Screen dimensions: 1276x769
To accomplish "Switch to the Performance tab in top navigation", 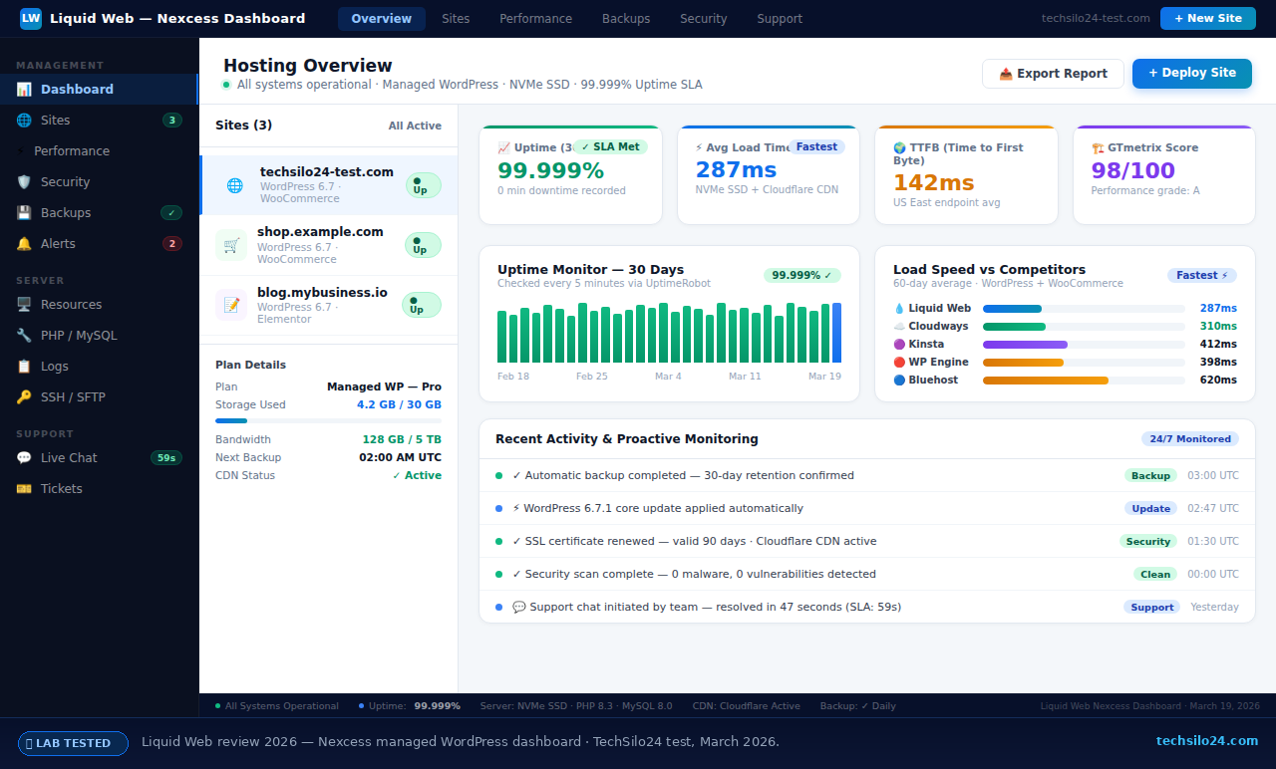I will click(x=535, y=18).
